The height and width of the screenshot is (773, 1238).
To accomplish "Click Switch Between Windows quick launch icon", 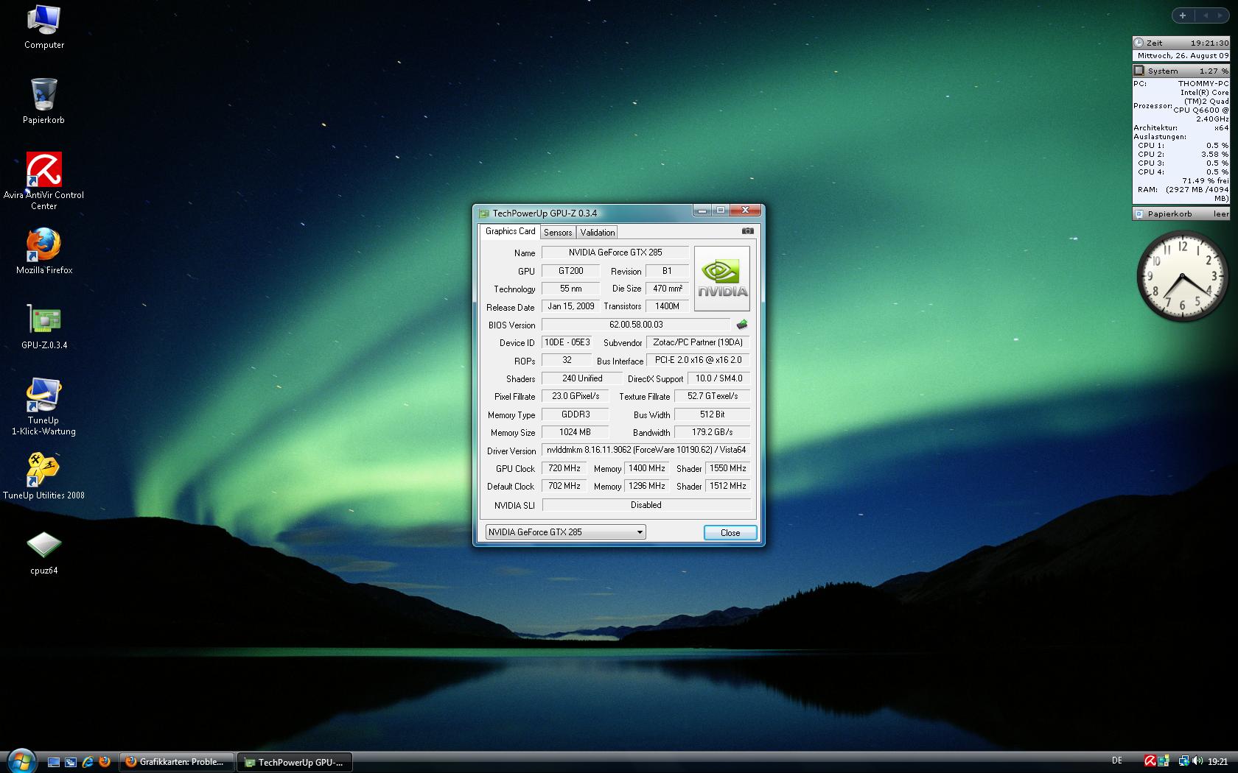I will (x=71, y=762).
